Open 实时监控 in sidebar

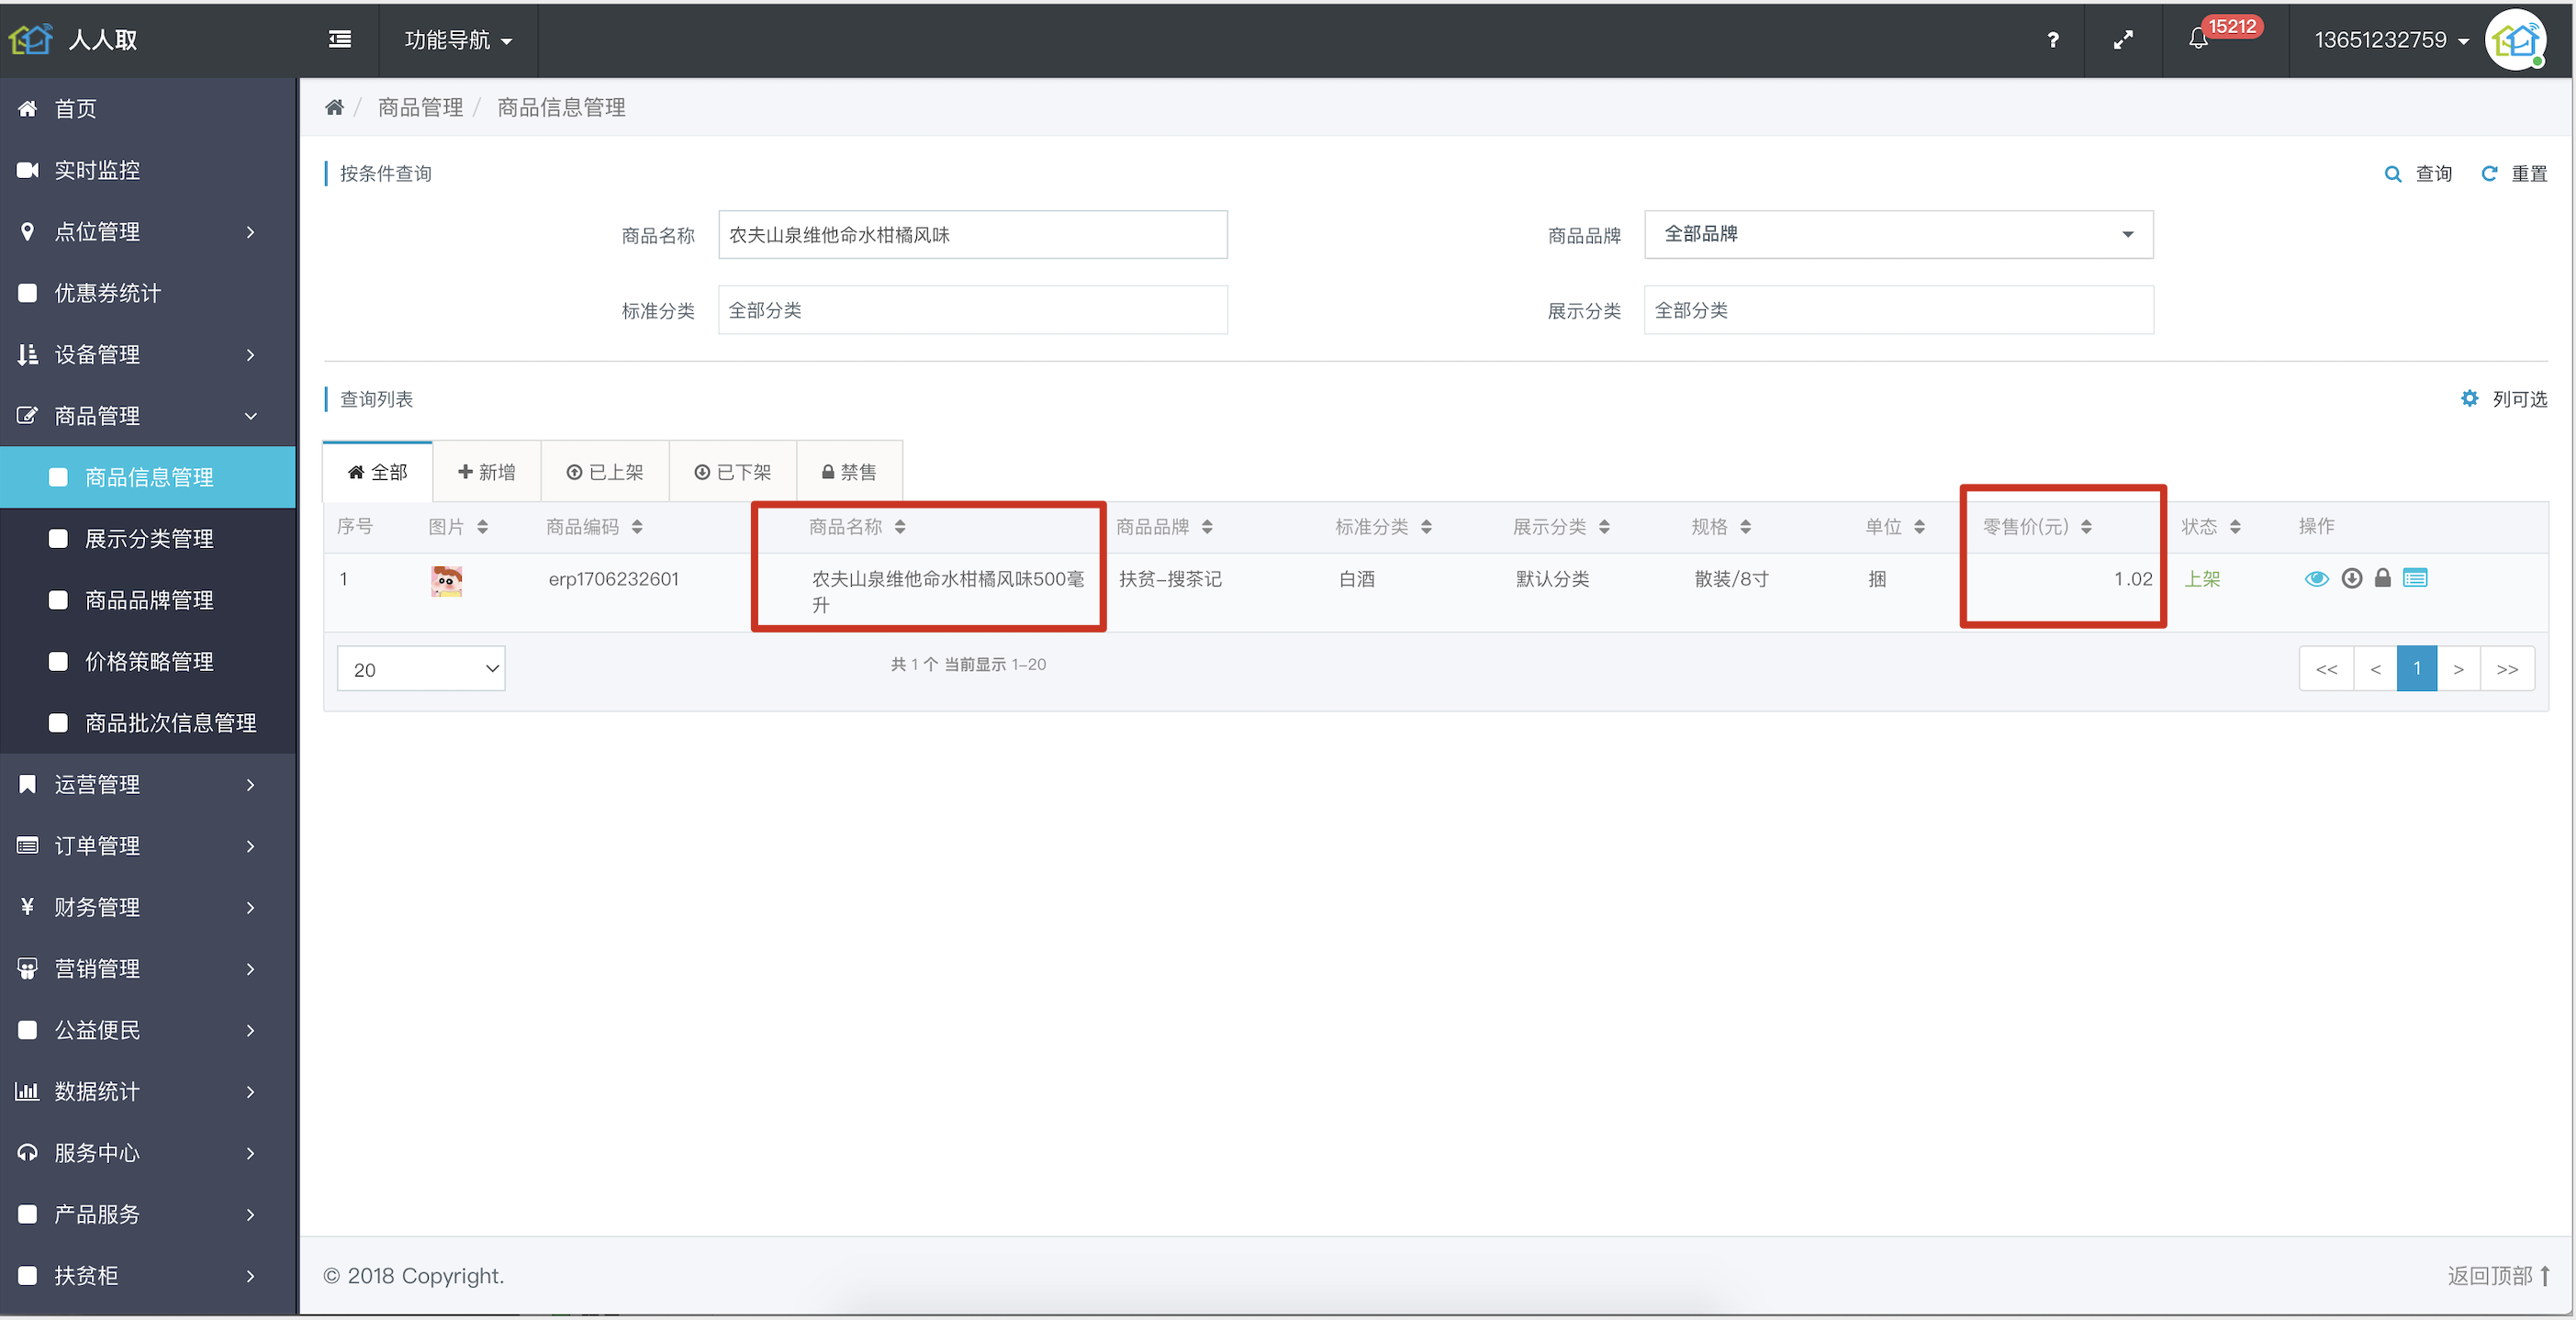pyautogui.click(x=148, y=170)
